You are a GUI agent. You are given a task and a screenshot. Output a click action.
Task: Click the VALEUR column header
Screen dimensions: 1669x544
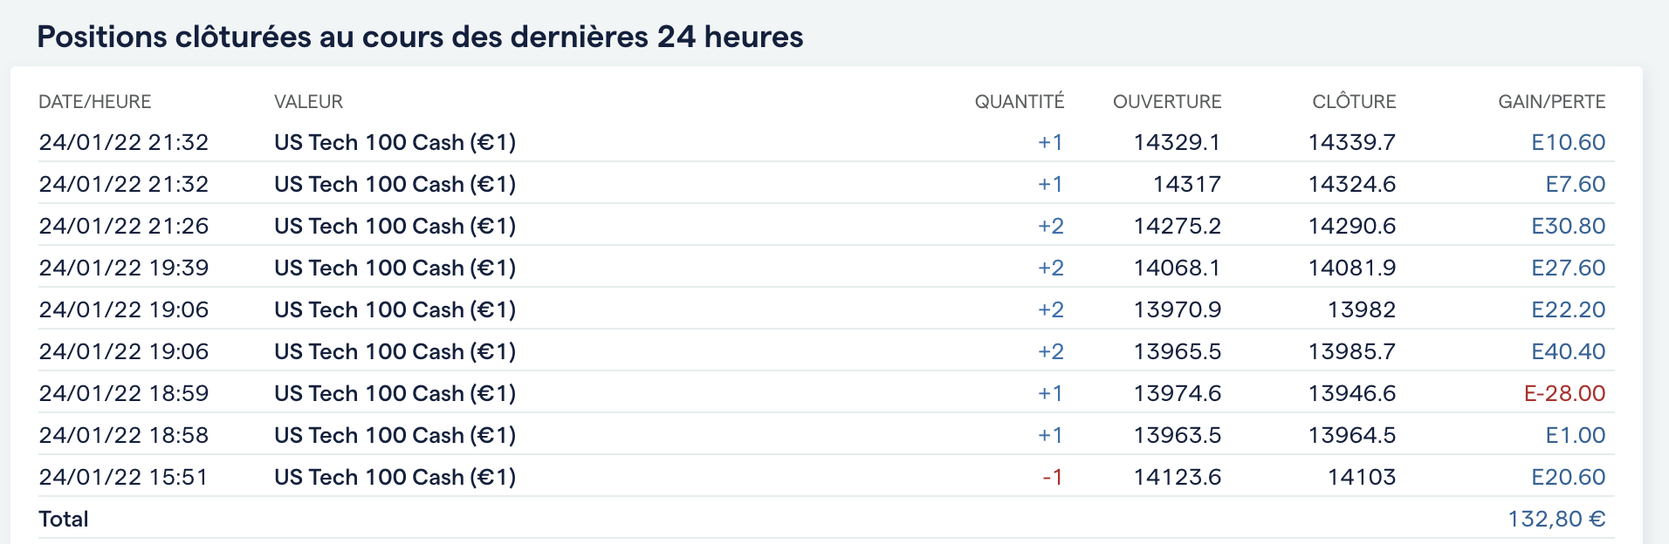pos(308,102)
